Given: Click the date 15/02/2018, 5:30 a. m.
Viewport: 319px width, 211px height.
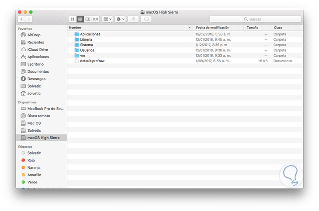Looking at the screenshot, I should click(213, 34).
